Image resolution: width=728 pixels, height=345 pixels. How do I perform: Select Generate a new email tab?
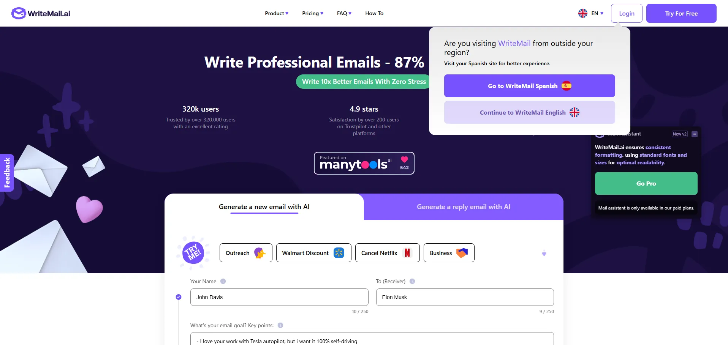pyautogui.click(x=264, y=207)
